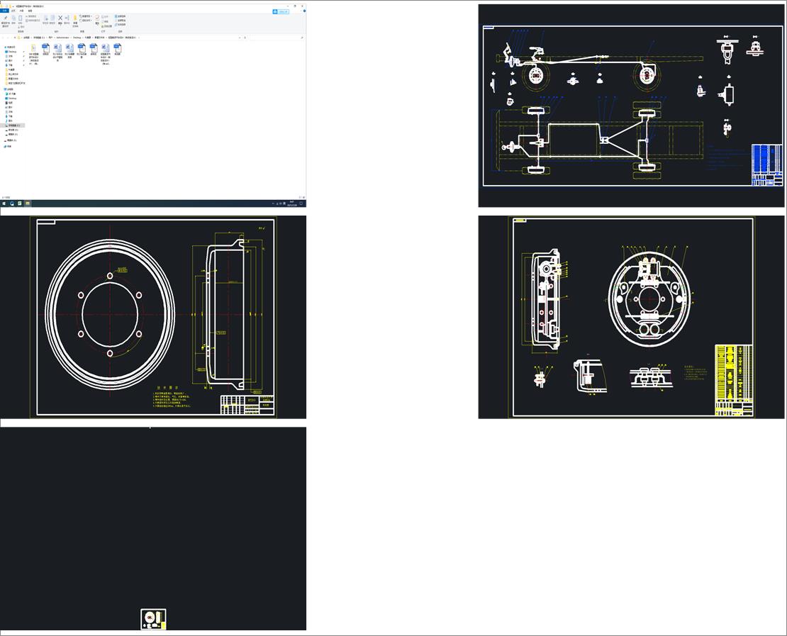Click the Delete X icon
Image resolution: width=787 pixels, height=636 pixels.
pyautogui.click(x=60, y=18)
